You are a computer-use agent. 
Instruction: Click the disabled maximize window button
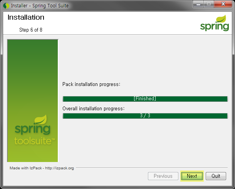[209, 4]
